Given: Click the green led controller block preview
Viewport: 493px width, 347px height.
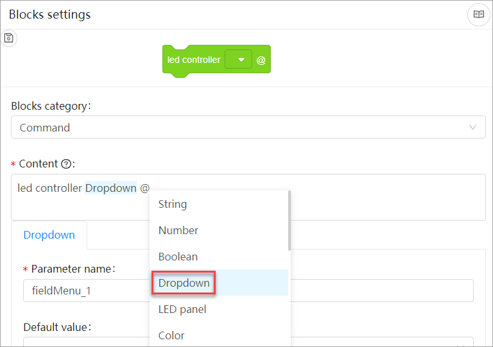Looking at the screenshot, I should 193,60.
